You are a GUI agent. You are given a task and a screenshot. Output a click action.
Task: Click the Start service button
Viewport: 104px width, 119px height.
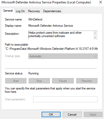[x=16, y=81]
